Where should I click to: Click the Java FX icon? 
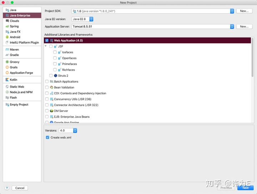coord(7,32)
